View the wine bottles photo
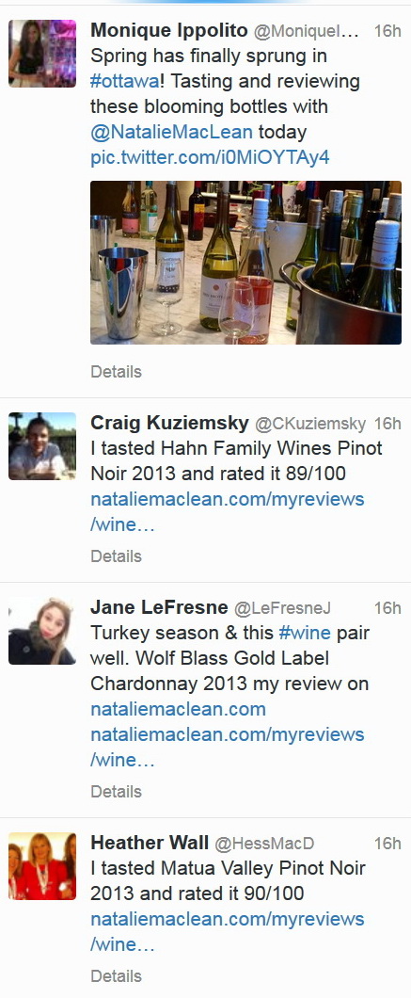 tap(245, 263)
